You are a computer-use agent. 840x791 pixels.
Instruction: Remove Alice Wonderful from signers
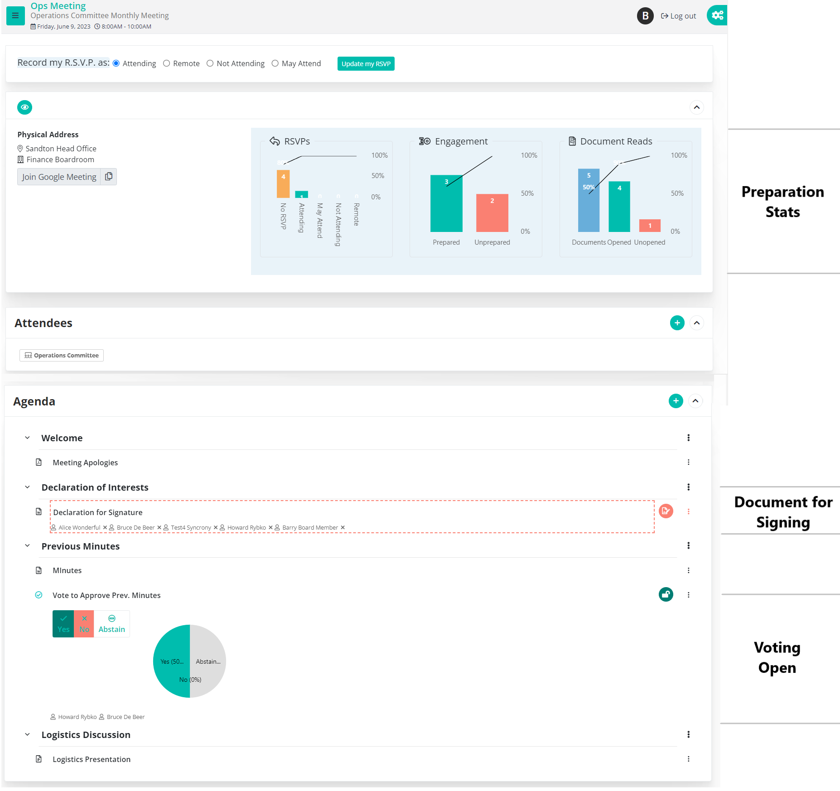tap(105, 528)
